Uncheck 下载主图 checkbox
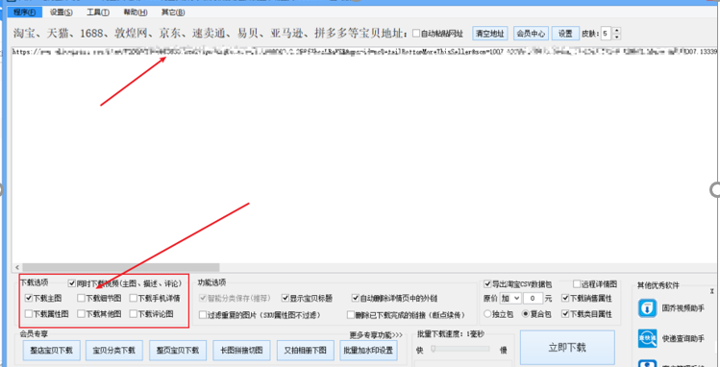The image size is (720, 367). click(29, 298)
